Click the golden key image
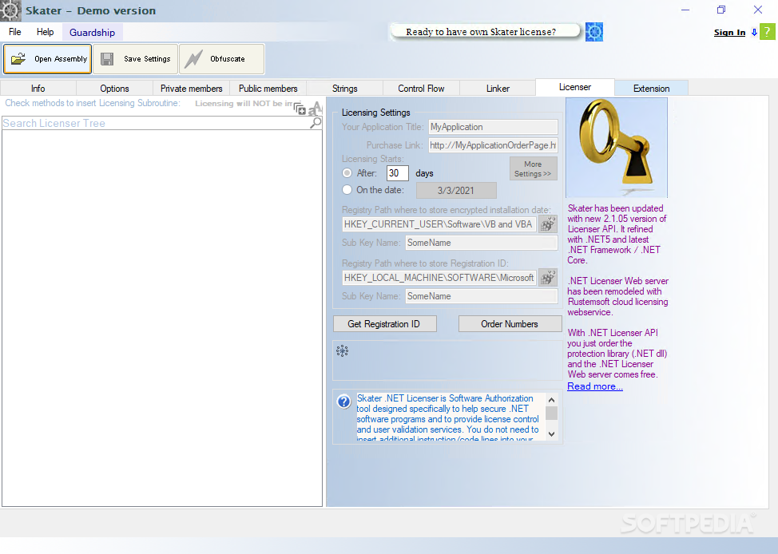 pos(617,148)
